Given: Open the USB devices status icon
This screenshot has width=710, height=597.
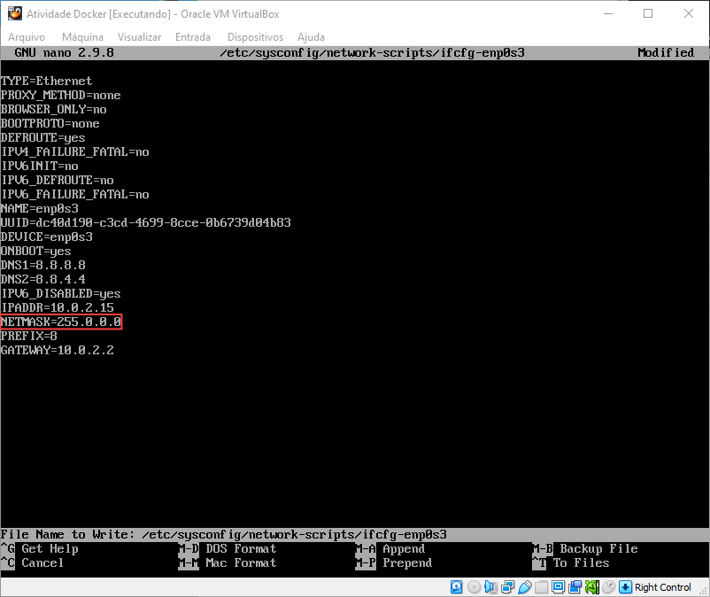Looking at the screenshot, I should [x=525, y=586].
